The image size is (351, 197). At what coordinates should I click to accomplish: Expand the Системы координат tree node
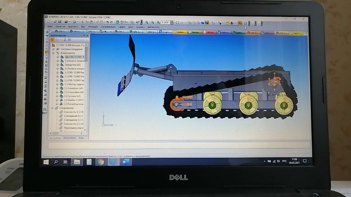click(53, 49)
